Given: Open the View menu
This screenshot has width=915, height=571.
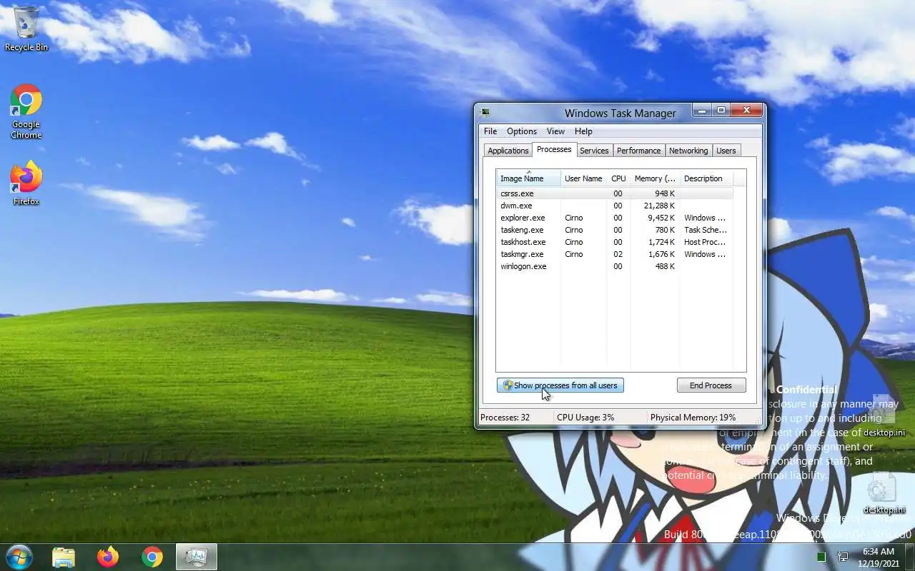Looking at the screenshot, I should pos(555,131).
